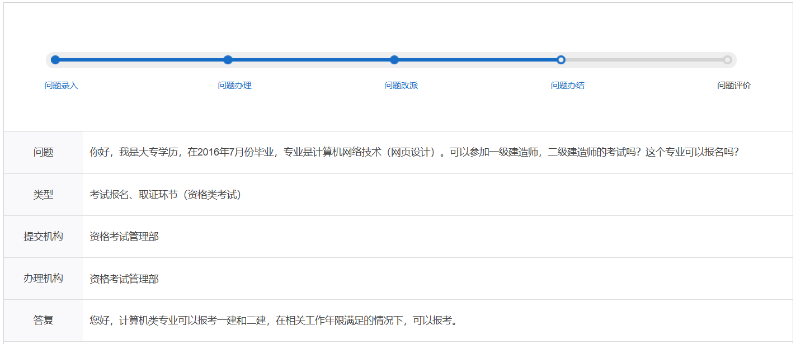
Task: Click the 问题评价 step label
Action: click(x=734, y=86)
